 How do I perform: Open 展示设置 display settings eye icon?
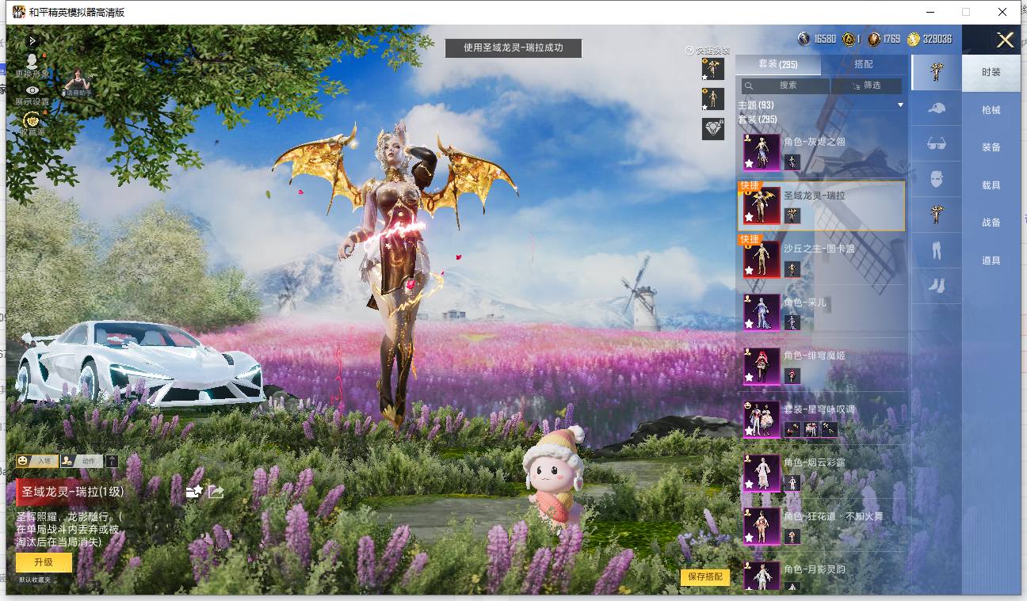coord(32,95)
